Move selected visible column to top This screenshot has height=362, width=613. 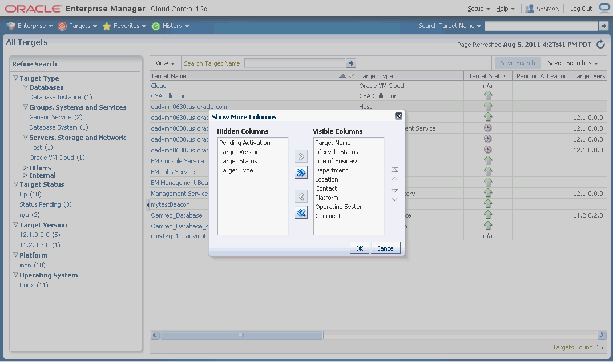click(395, 170)
